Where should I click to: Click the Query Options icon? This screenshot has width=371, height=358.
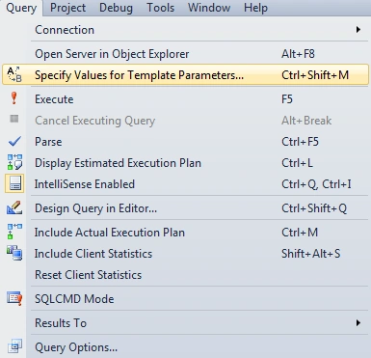point(14,346)
